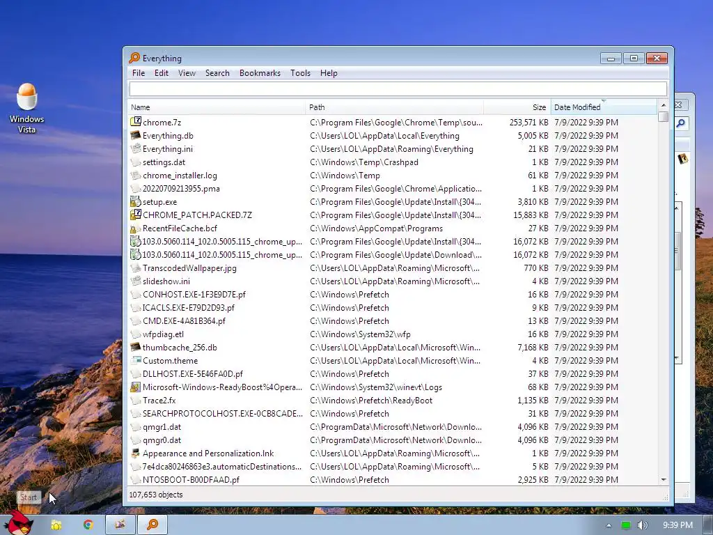
Task: Sort by the Name column header
Action: (217, 107)
